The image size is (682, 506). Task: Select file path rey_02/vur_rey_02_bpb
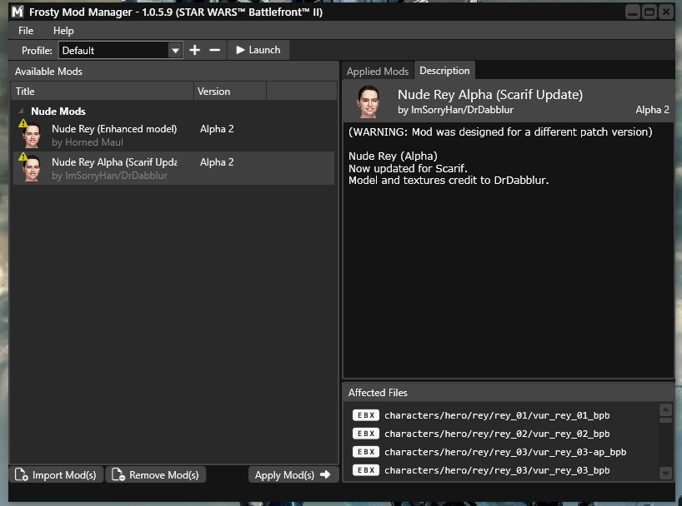497,434
